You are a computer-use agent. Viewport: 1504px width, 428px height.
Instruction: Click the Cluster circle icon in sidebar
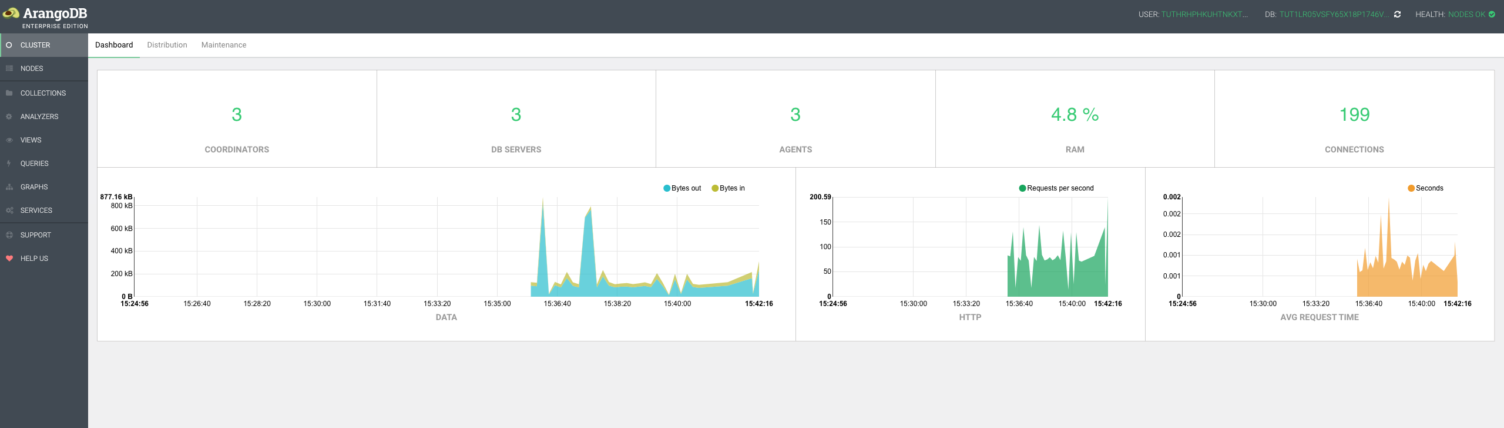pyautogui.click(x=9, y=45)
